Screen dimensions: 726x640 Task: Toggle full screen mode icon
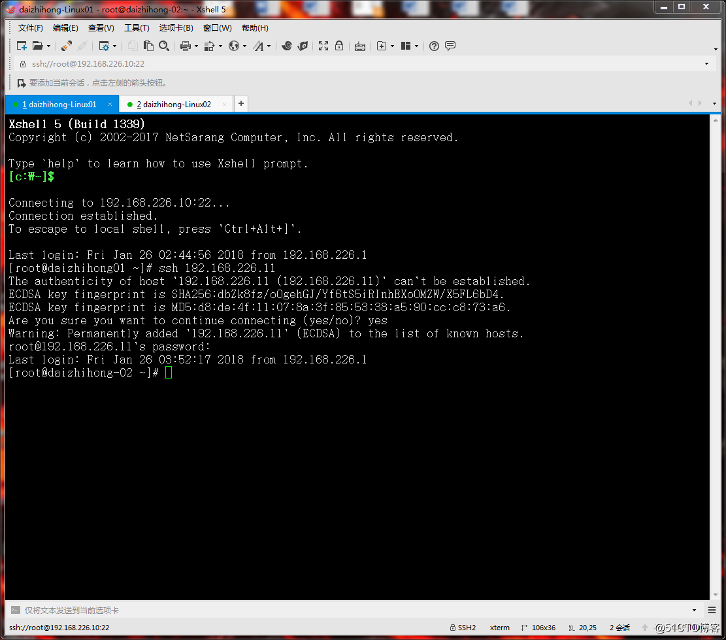point(323,46)
